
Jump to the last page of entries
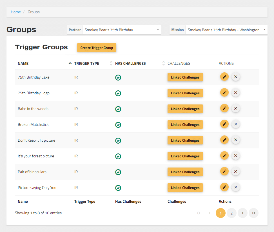(253, 213)
